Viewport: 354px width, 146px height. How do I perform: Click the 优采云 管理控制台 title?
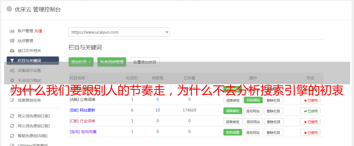pyautogui.click(x=38, y=9)
